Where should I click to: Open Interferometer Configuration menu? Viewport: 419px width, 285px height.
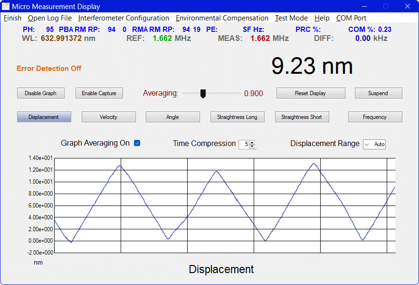[124, 18]
